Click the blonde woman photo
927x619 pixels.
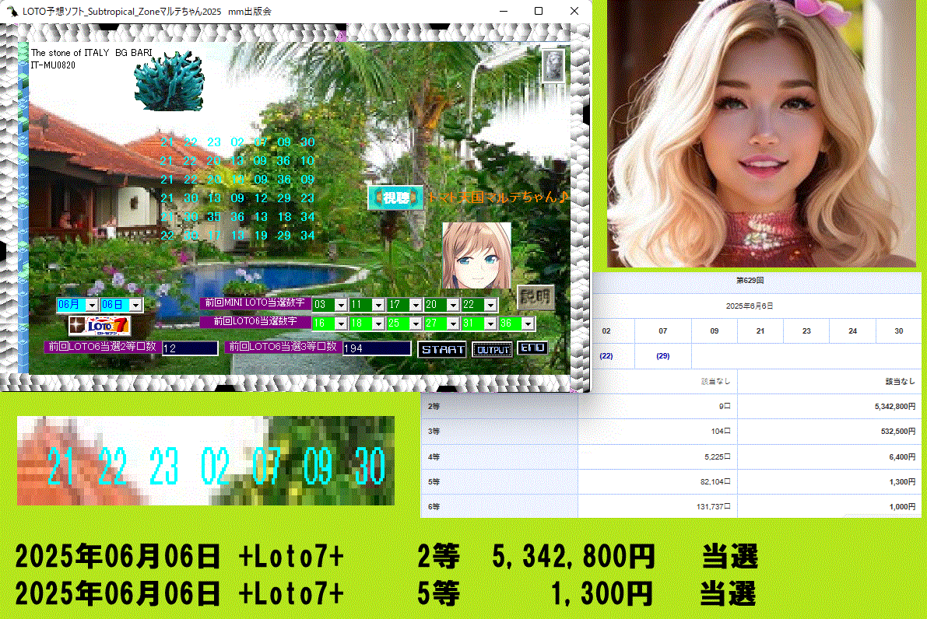pos(761,134)
